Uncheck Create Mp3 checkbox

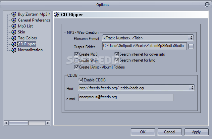pos(76,54)
